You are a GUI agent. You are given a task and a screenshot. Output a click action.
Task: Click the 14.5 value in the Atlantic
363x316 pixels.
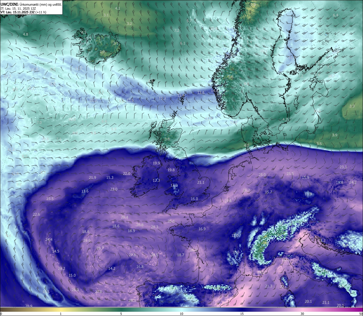pyautogui.click(x=56, y=251)
